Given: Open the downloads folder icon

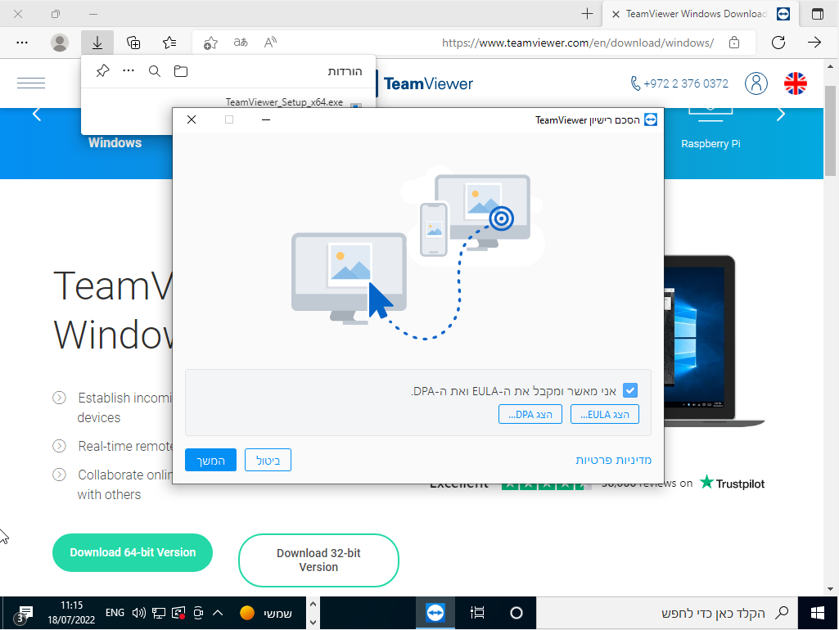Looking at the screenshot, I should point(181,70).
